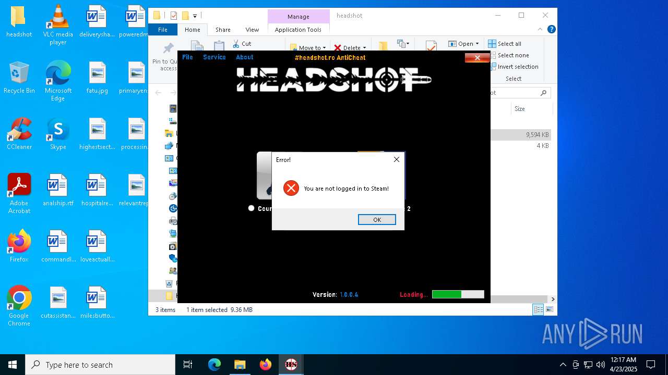Open the Recycle Bin desktop icon
Viewport: 668px width, 375px height.
click(x=19, y=78)
